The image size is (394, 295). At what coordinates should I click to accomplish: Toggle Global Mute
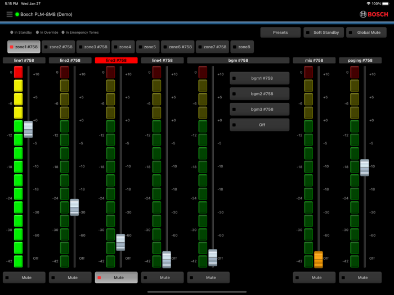pos(366,33)
